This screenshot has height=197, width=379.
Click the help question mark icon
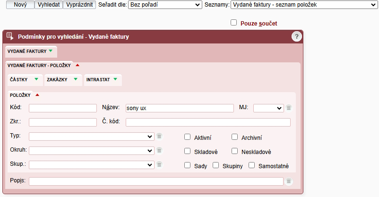pyautogui.click(x=296, y=36)
